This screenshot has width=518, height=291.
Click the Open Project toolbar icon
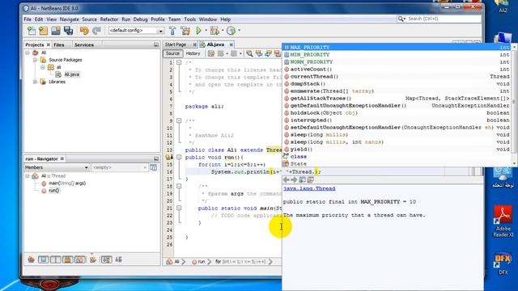pos(56,31)
